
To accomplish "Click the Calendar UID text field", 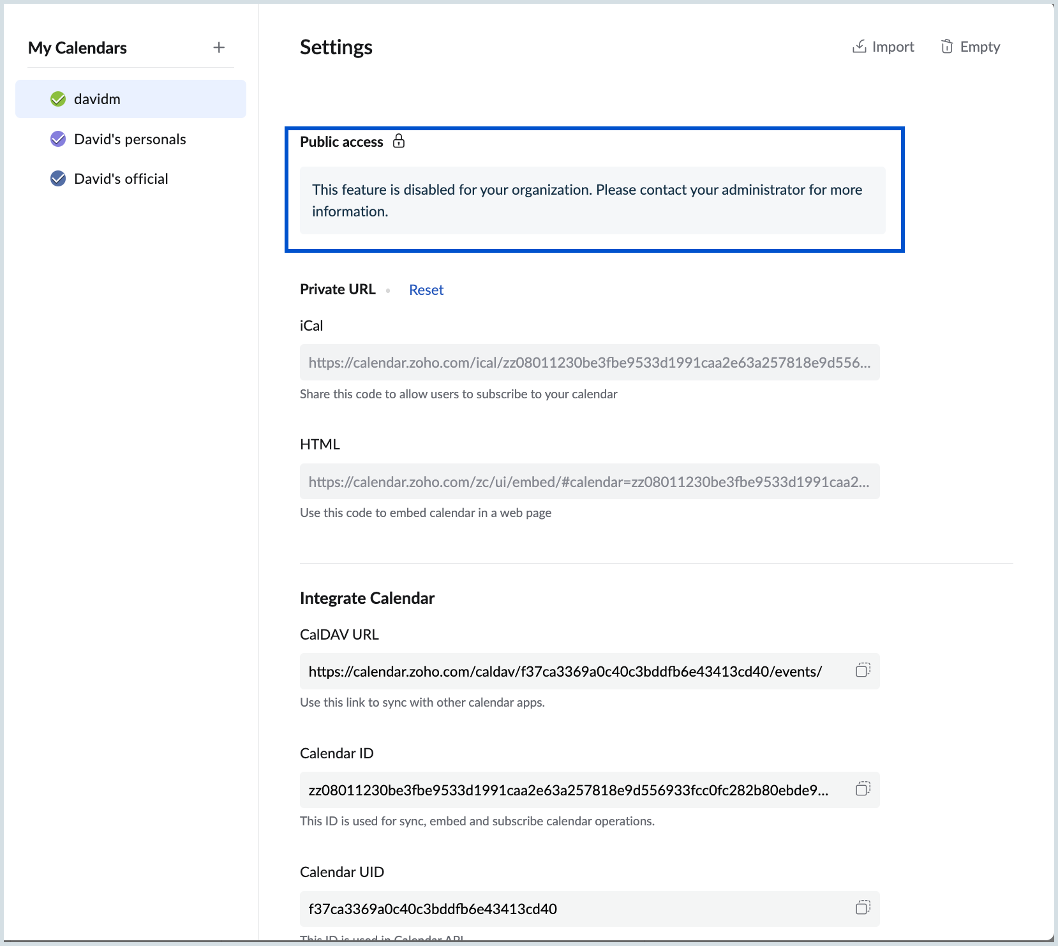I will point(565,909).
